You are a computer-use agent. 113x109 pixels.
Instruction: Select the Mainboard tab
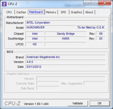(x=36, y=12)
